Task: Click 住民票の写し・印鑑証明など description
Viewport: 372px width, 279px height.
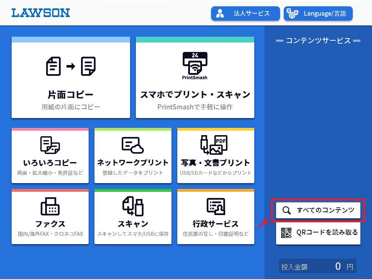Action: [216, 234]
